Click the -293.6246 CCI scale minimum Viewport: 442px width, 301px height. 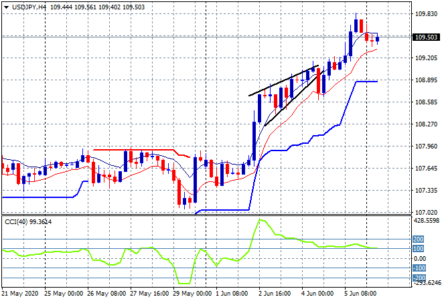click(427, 283)
